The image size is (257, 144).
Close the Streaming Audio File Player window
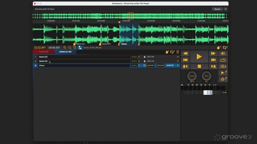click(35, 4)
